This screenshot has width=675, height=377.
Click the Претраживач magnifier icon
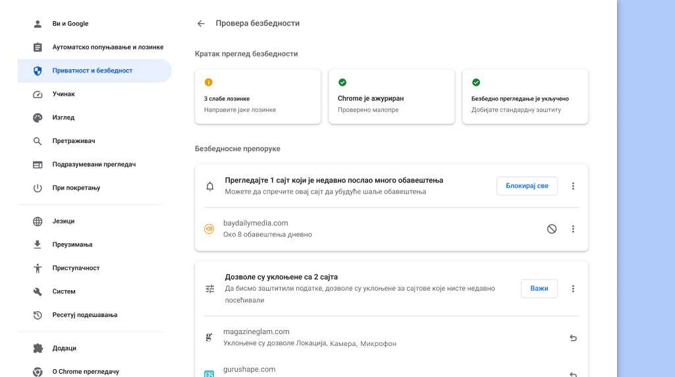click(38, 141)
